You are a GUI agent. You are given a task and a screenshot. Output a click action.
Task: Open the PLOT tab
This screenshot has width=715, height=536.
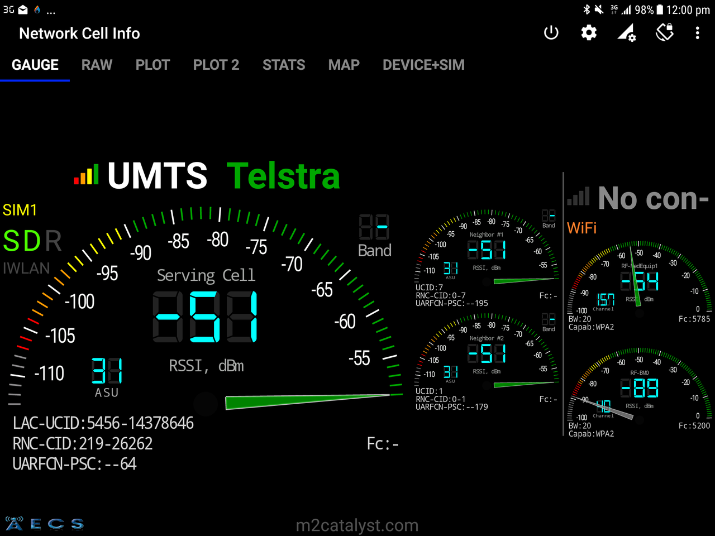click(x=152, y=65)
